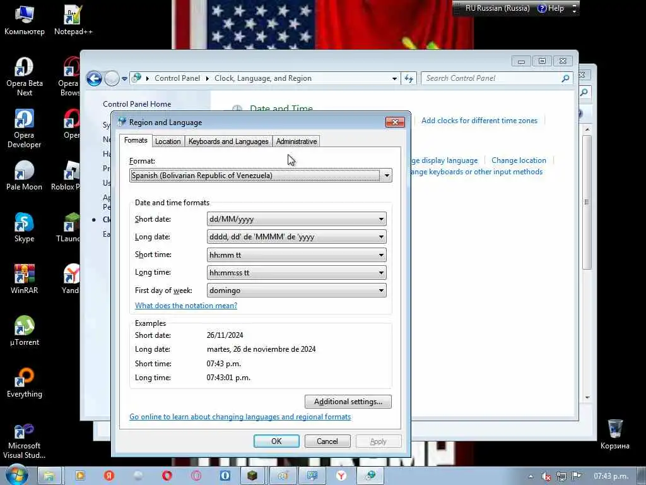Open 'What does the notation mean?' link
646x485 pixels.
[x=186, y=306]
